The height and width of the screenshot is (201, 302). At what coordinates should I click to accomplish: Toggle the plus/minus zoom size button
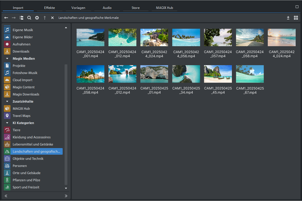(288, 18)
